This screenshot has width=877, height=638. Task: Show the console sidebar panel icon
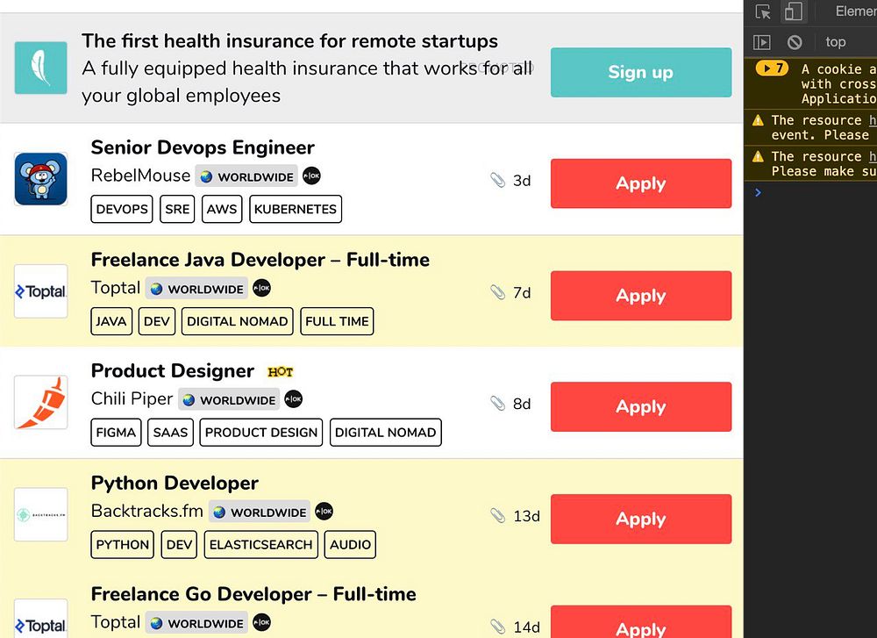pos(762,42)
